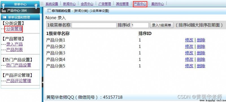Click the 录入1级菜单 button
This screenshot has width=226, height=102.
[x=162, y=25]
